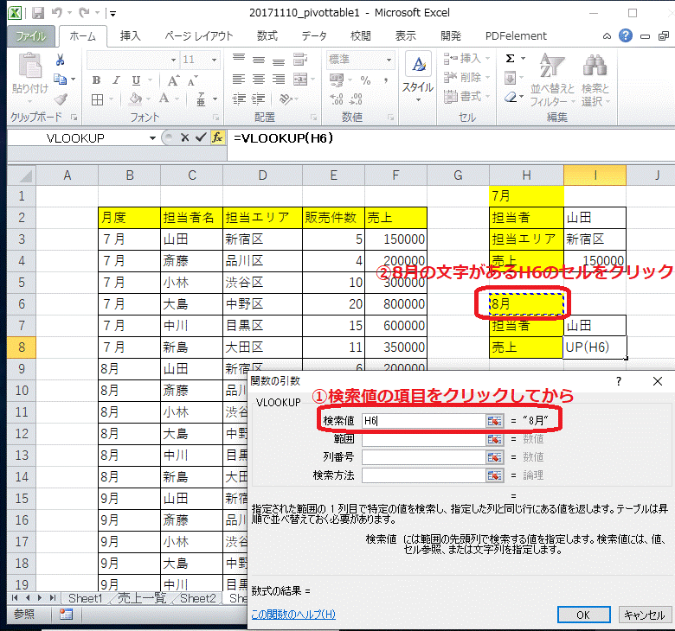Click into the 範囲 input field
This screenshot has width=675, height=631.
click(422, 439)
